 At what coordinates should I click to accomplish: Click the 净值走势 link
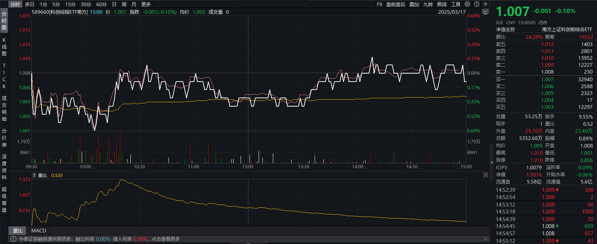[x=505, y=29]
